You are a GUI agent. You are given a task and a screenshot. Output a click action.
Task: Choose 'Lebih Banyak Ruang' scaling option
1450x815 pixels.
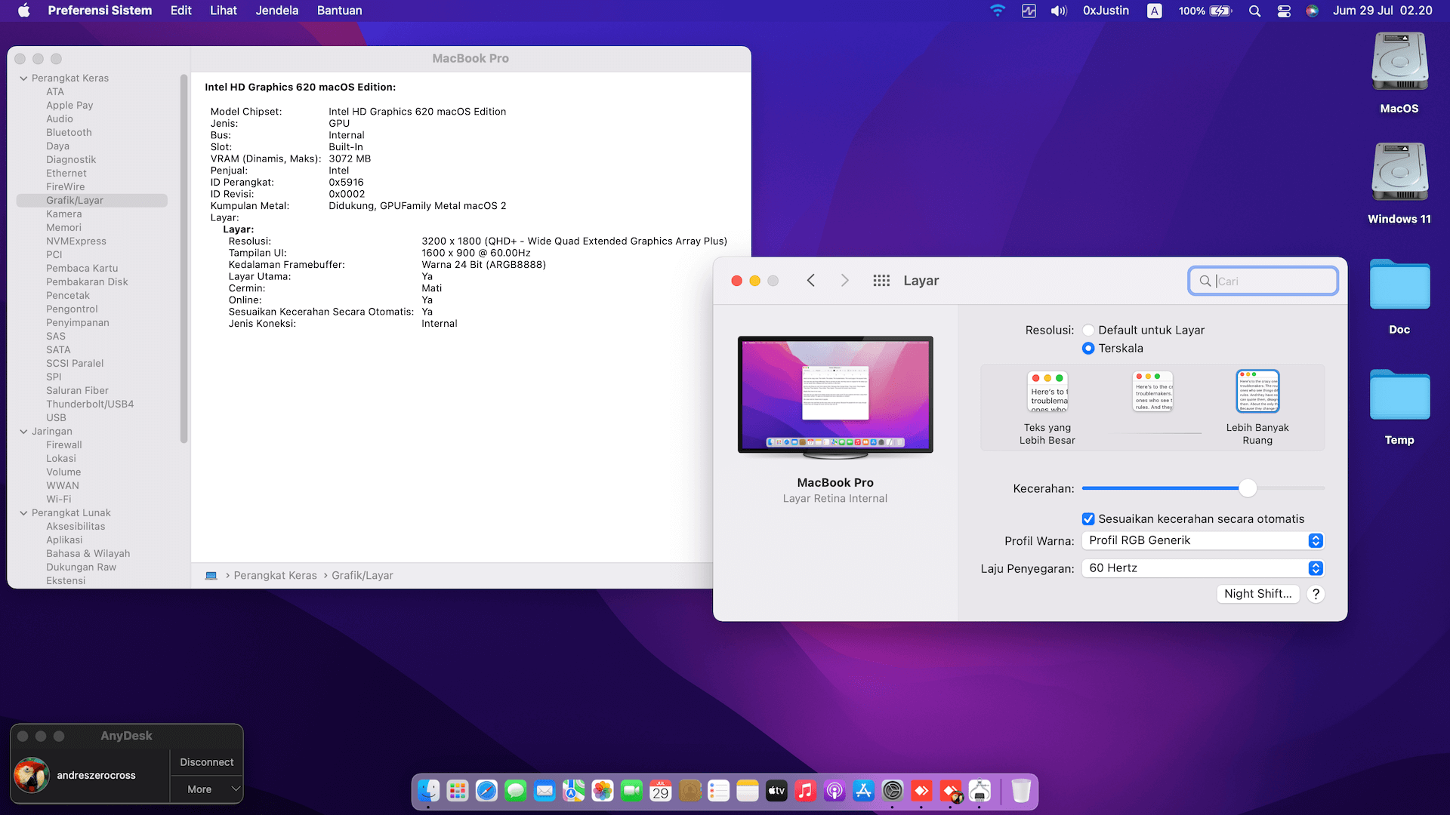[x=1257, y=407]
